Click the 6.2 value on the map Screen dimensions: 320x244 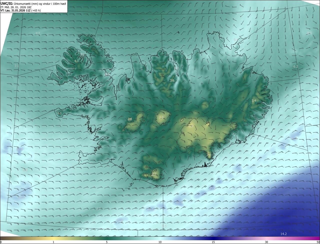pyautogui.click(x=296, y=66)
